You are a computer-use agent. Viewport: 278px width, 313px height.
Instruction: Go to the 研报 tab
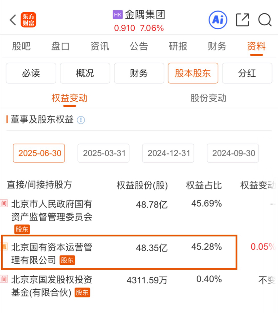pyautogui.click(x=178, y=46)
